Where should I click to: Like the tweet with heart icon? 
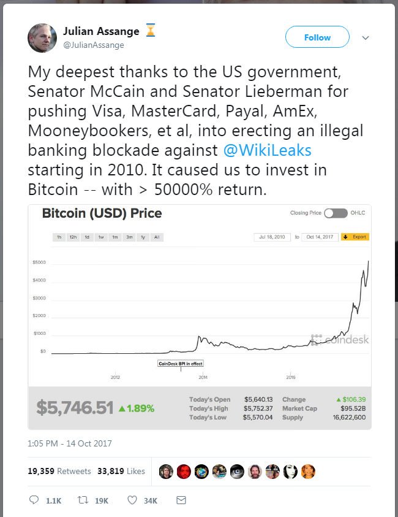[132, 500]
